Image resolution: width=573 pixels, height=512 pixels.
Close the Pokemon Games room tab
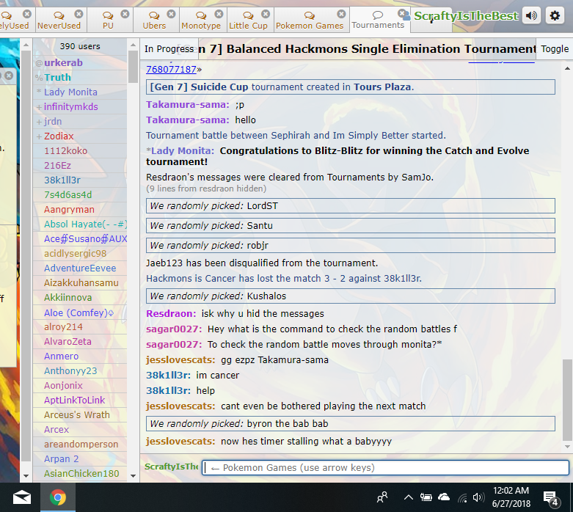point(341,14)
